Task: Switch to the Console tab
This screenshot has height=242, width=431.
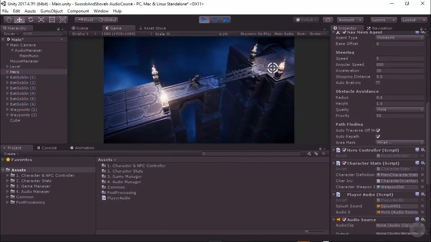Action: (47, 148)
